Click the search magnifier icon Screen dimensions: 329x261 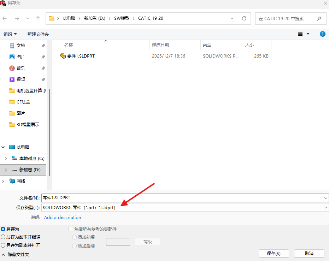point(319,18)
